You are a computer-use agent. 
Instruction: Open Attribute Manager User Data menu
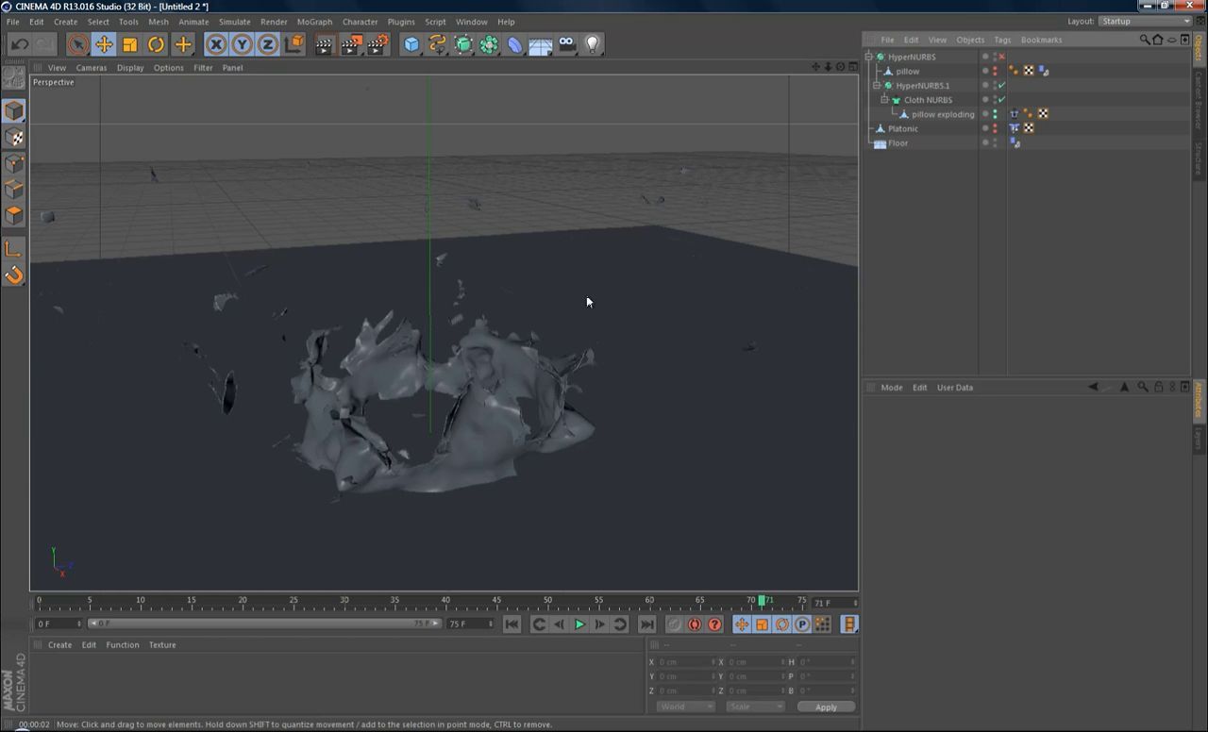tap(954, 388)
